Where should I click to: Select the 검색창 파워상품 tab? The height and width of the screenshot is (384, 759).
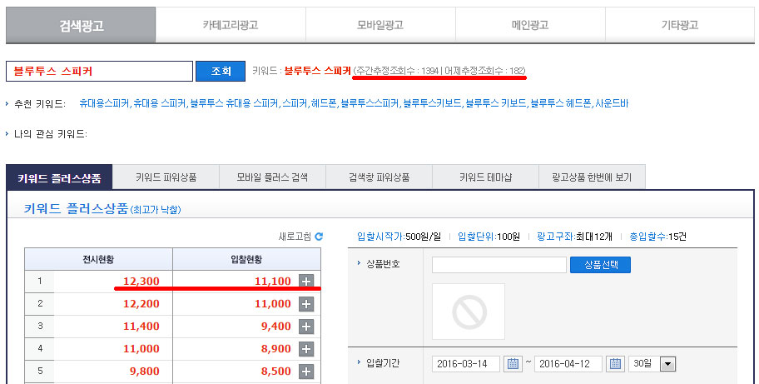click(379, 177)
